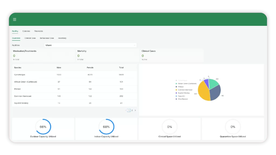Switch to the Colonies tab
The image size is (276, 155).
click(26, 31)
